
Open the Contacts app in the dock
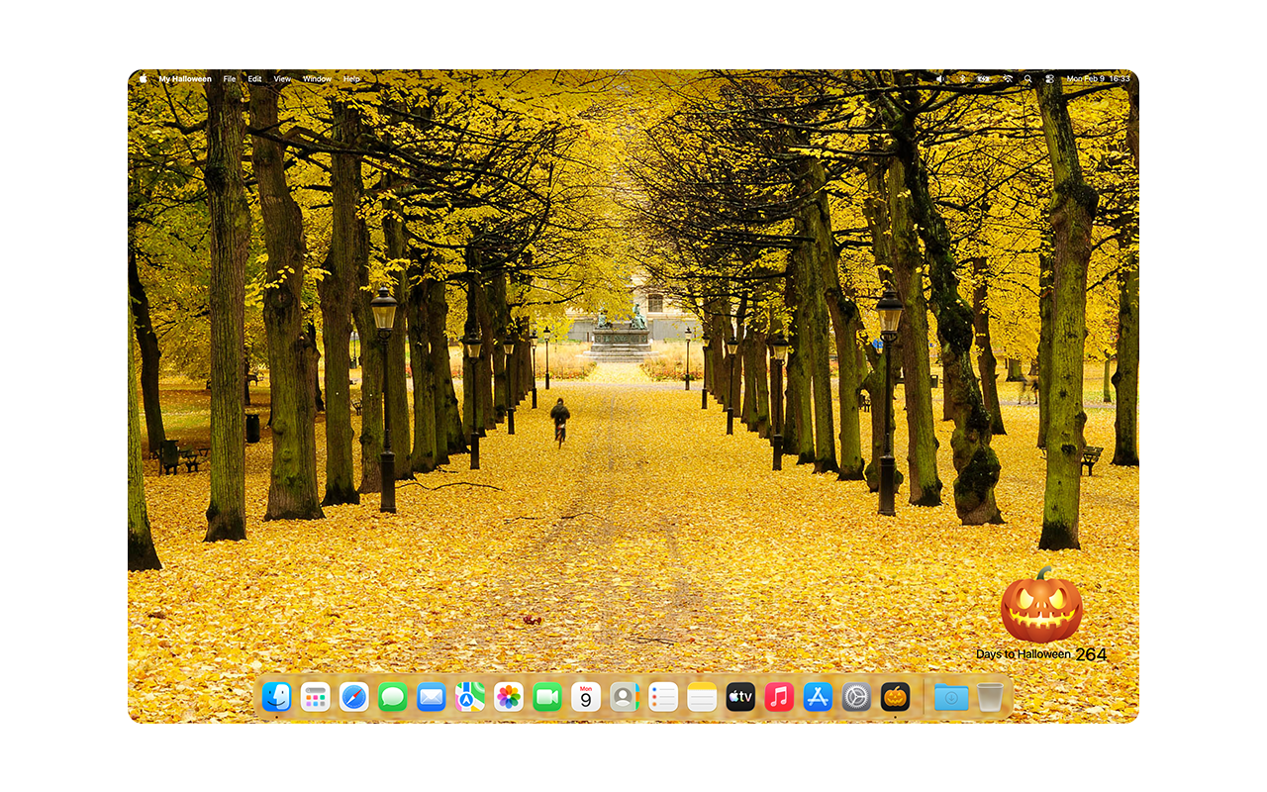625,697
